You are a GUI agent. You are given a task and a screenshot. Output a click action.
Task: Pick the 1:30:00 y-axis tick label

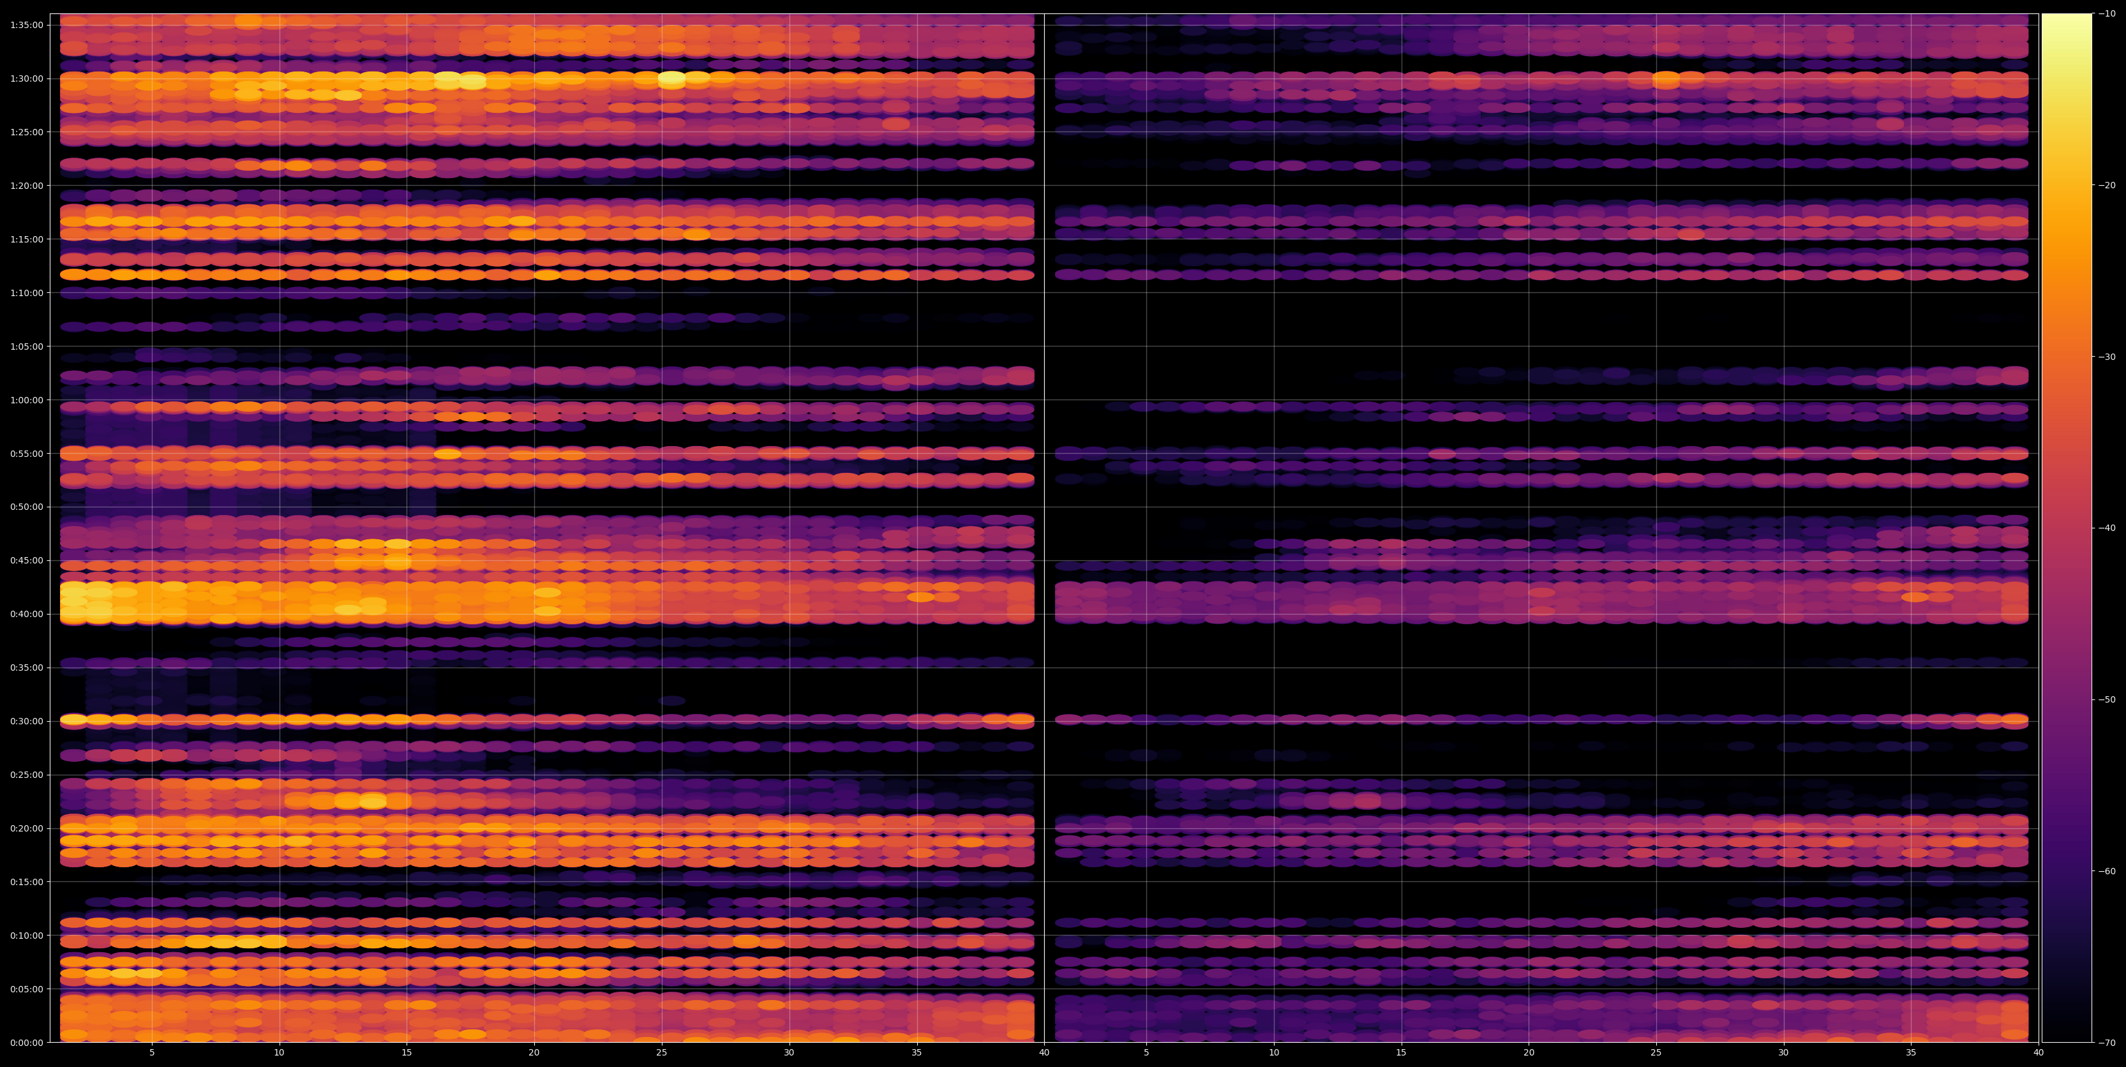(x=26, y=78)
